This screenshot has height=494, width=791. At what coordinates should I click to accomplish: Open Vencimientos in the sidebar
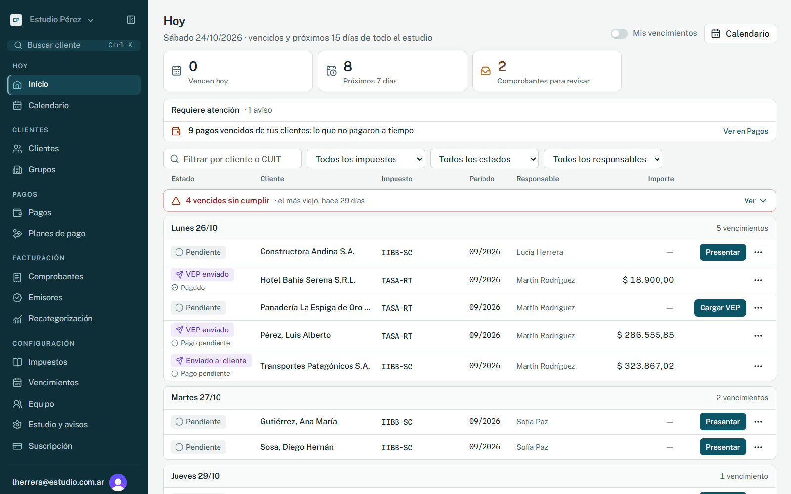click(x=74, y=383)
